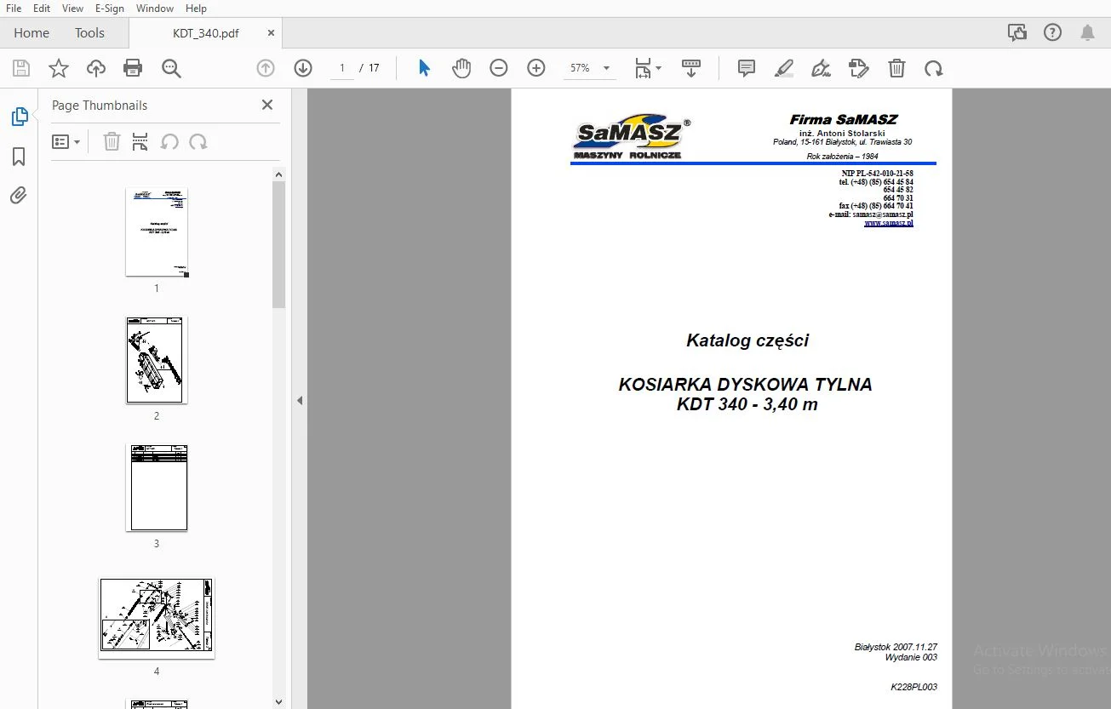
Task: Click the fit page view icon
Action: point(643,68)
